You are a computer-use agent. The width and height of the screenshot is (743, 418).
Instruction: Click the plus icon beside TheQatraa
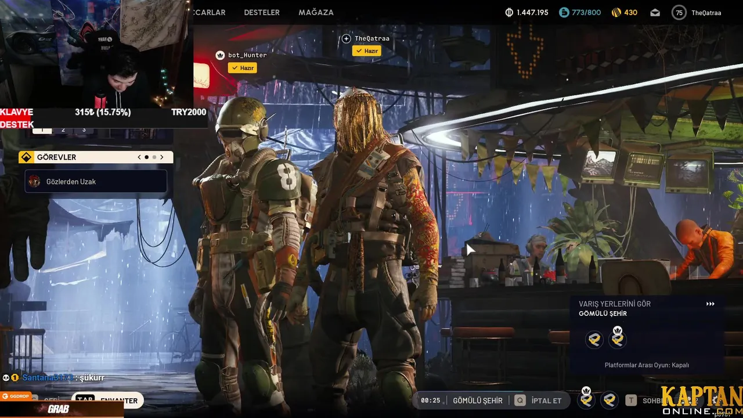click(x=347, y=38)
